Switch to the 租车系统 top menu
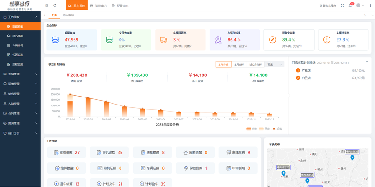The height and width of the screenshot is (187, 375). coord(77,6)
